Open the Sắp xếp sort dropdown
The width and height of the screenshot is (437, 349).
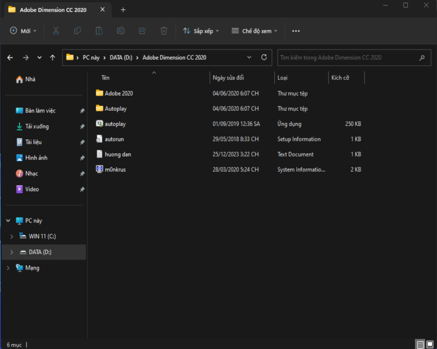click(201, 31)
